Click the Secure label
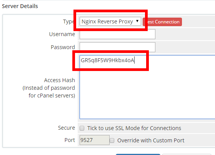Viewport: 215px width, 155px height. point(67,128)
